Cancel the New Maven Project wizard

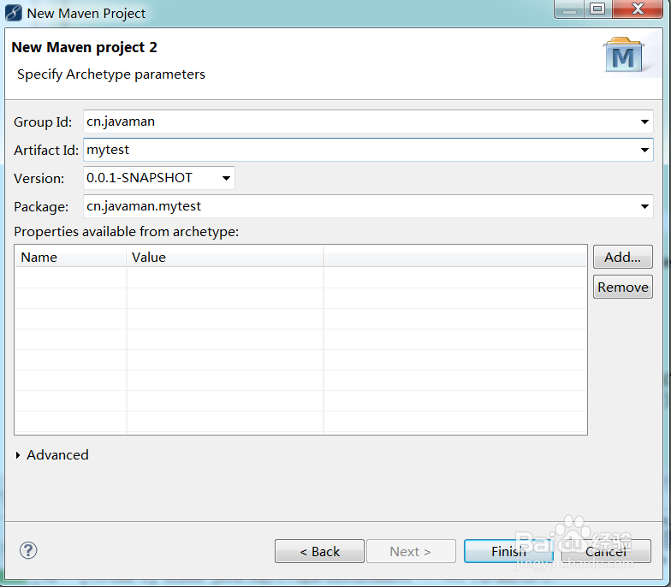pos(606,551)
